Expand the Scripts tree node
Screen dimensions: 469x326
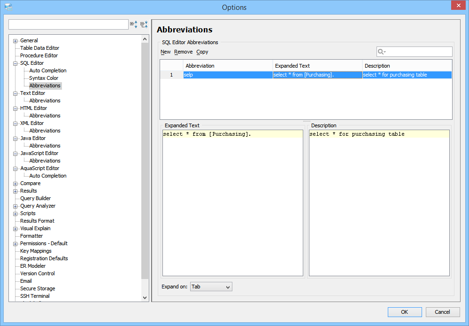click(x=15, y=214)
